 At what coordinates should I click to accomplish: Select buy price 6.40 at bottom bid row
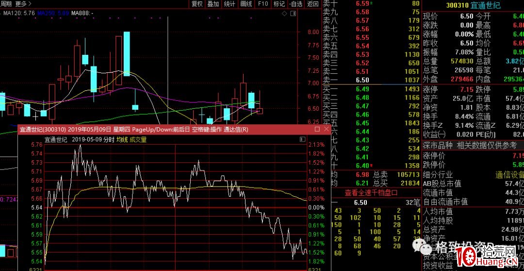pos(362,166)
